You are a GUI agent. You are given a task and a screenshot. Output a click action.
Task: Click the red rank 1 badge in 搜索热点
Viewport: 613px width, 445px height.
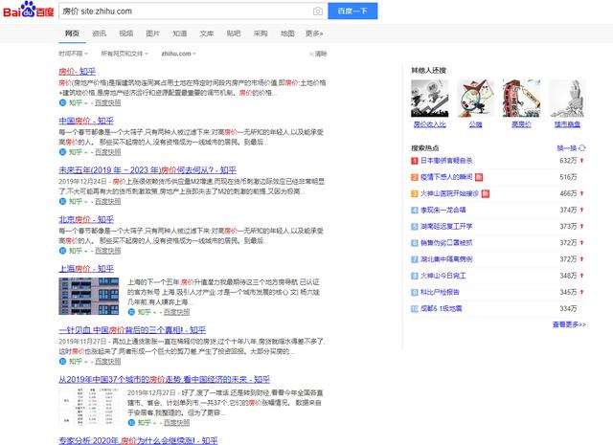tap(415, 161)
